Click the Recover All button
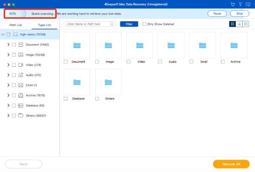This screenshot has height=172, width=255. click(231, 164)
